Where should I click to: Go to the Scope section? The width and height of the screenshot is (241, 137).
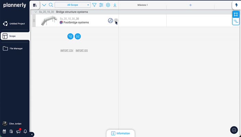click(15, 36)
